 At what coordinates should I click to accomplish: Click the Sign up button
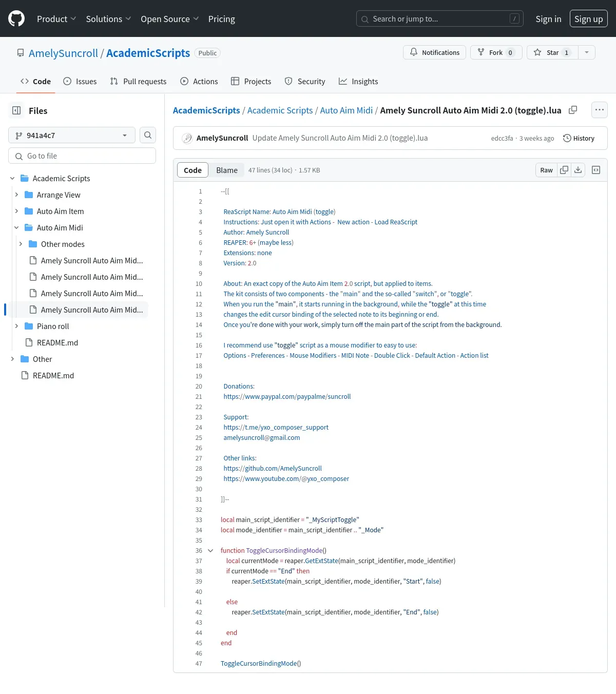588,19
